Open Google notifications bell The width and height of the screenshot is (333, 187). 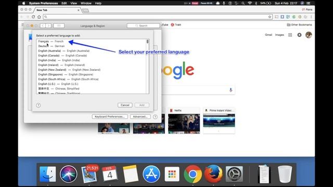tap(299, 35)
